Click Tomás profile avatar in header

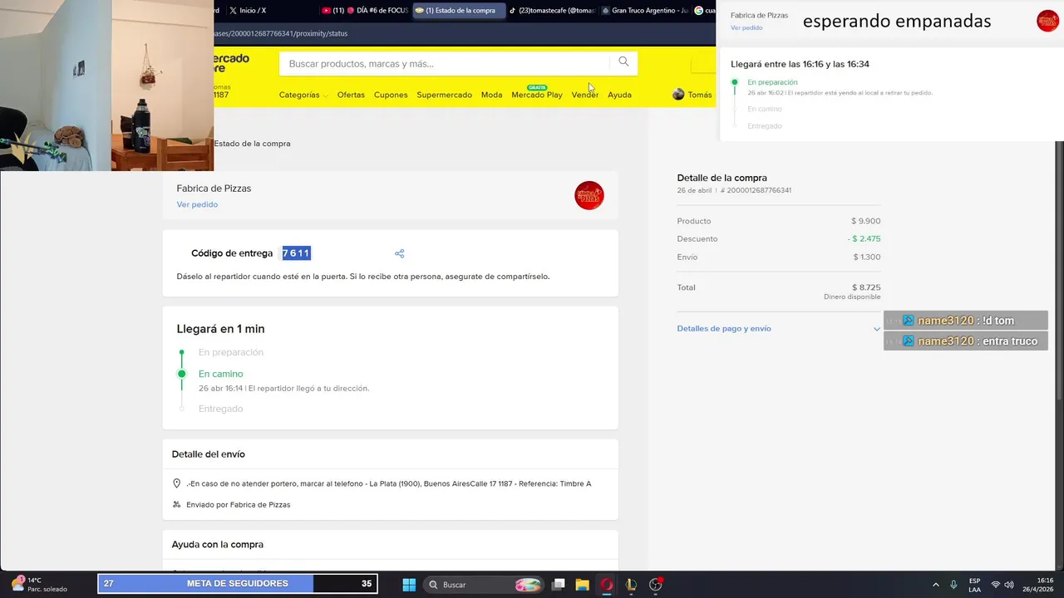(678, 95)
